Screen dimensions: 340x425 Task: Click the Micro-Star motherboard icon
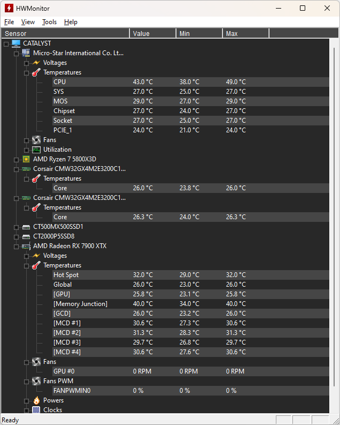pos(26,53)
